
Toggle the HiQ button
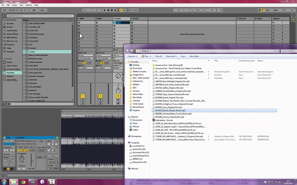tap(20, 151)
